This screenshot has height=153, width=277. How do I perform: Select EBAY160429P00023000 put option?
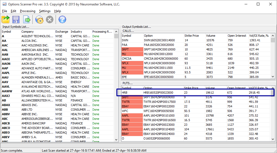pos(196,125)
